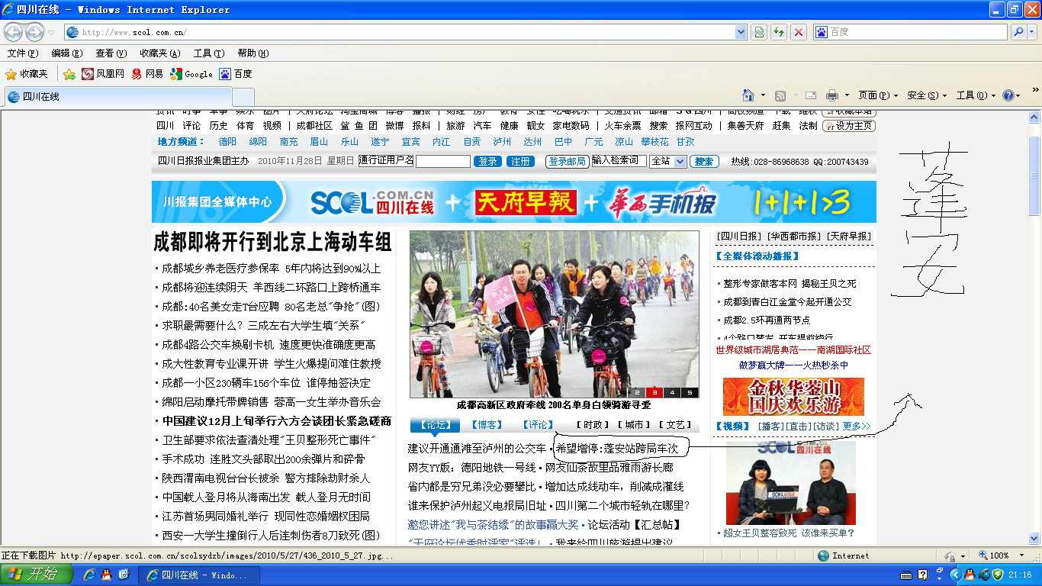1042x586 pixels.
Task: Select the 四川在线 browser tab
Action: 117,97
